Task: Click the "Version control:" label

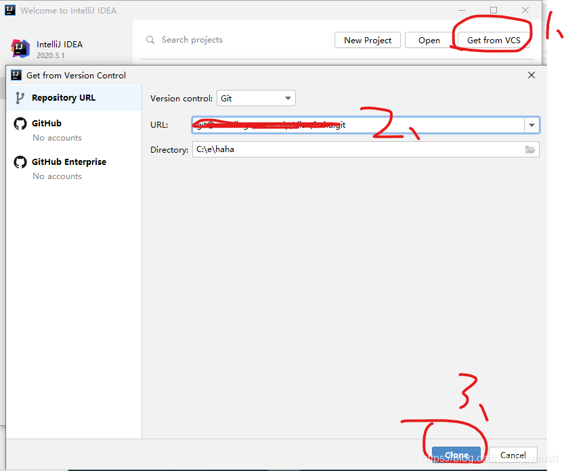Action: click(x=181, y=99)
